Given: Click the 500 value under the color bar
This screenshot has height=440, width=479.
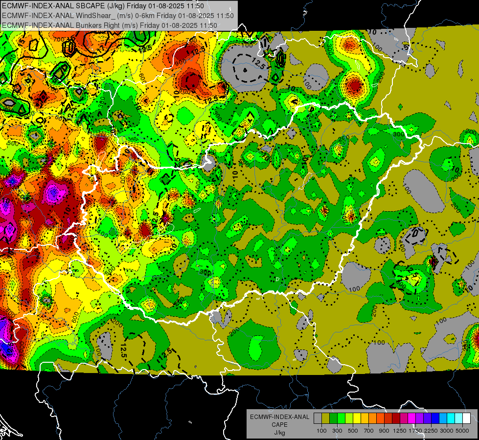Looking at the screenshot, I should [353, 431].
